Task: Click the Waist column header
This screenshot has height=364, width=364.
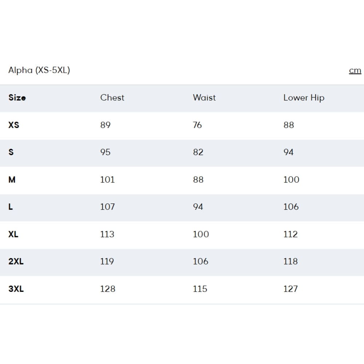Action: [x=204, y=98]
